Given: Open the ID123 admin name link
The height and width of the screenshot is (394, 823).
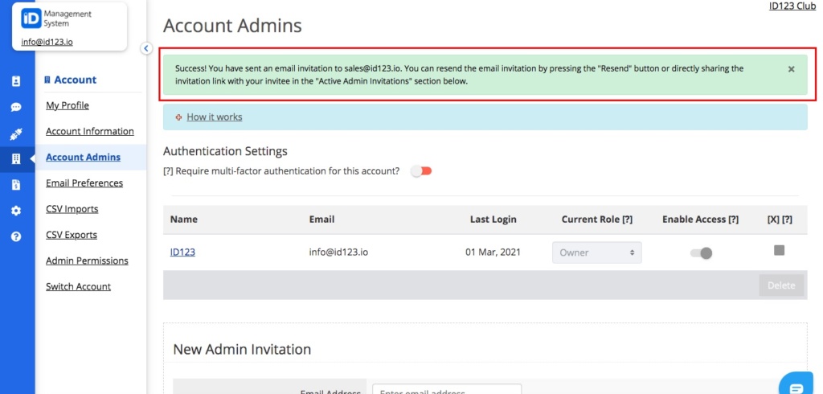Looking at the screenshot, I should pos(182,252).
